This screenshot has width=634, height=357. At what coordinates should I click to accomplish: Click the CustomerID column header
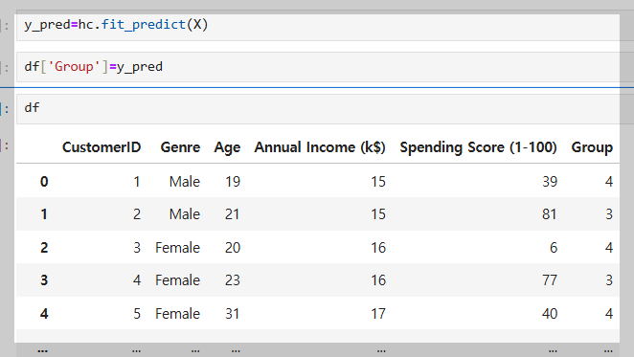[102, 147]
